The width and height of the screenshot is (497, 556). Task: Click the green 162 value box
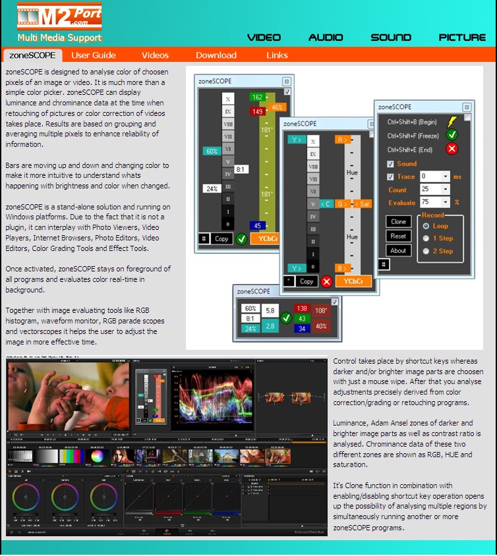point(258,97)
